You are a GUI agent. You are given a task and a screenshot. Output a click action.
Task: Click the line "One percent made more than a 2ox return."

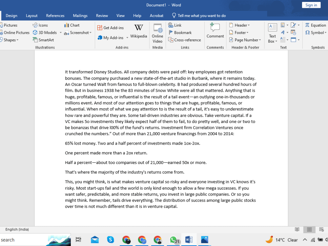coord(106,153)
